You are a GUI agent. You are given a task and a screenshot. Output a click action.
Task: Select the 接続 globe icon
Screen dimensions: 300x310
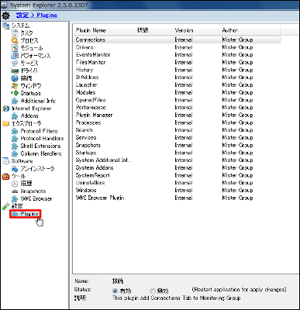pyautogui.click(x=15, y=78)
